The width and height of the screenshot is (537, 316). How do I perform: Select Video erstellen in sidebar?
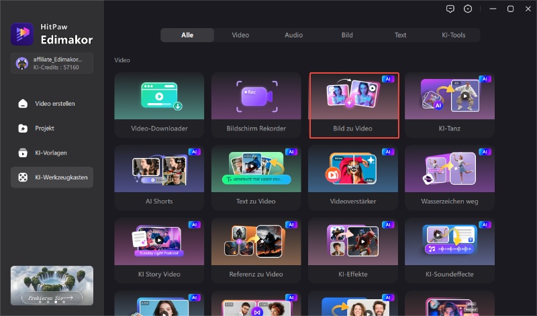tap(52, 104)
